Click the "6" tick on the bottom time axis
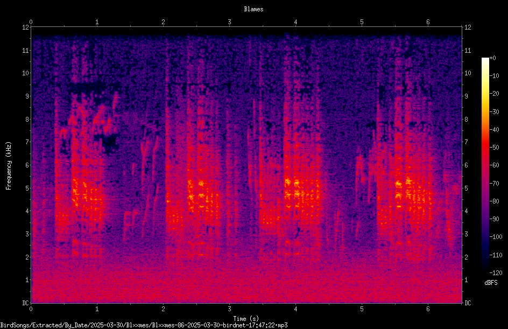 tap(428, 309)
